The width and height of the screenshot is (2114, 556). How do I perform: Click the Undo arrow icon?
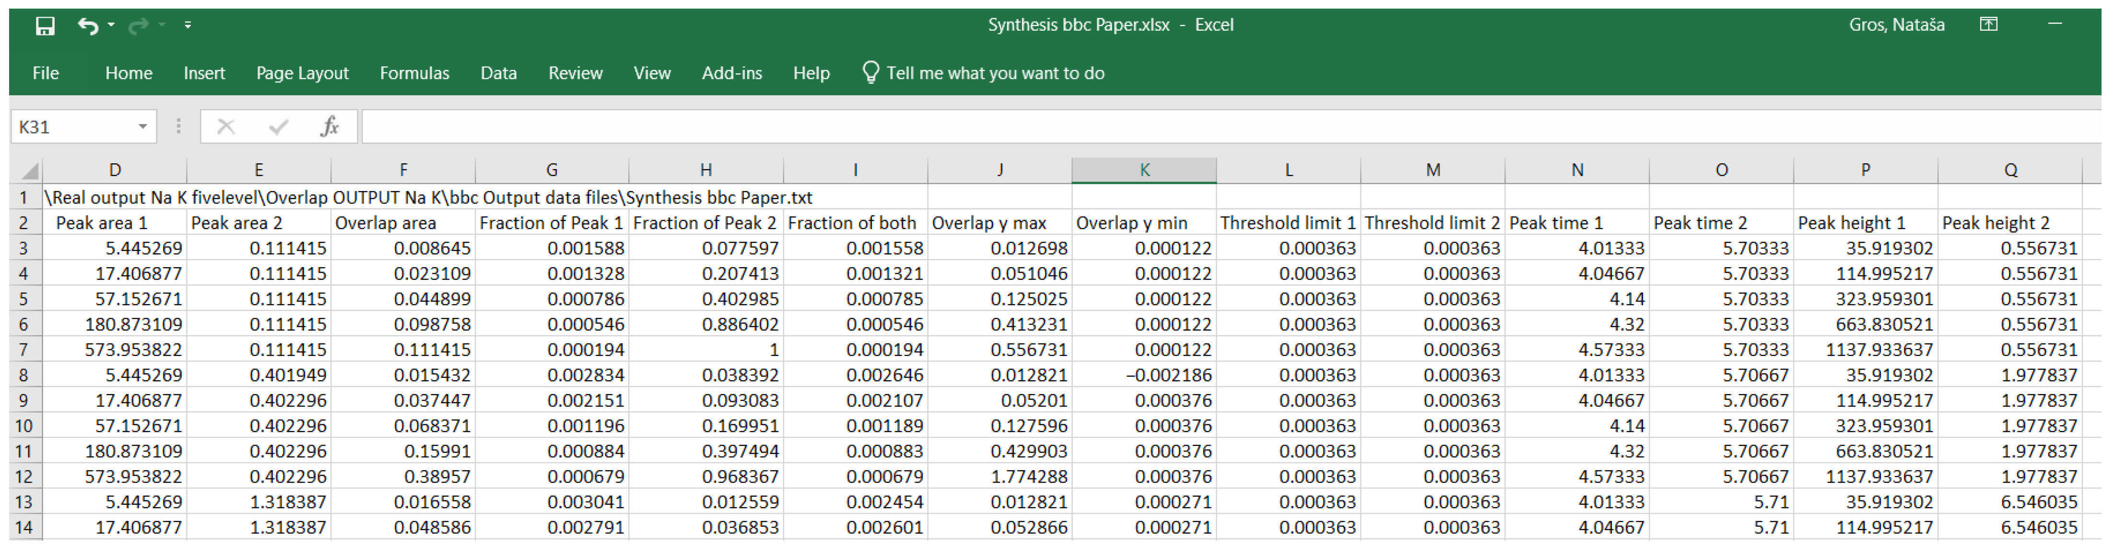point(87,26)
